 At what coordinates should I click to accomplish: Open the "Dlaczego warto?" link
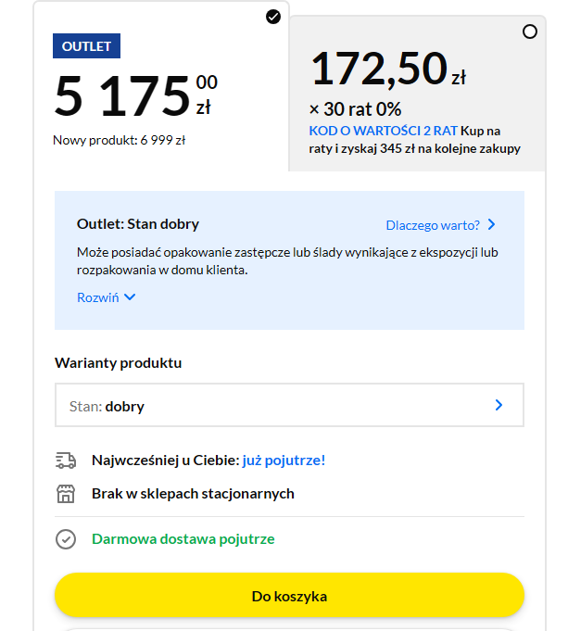(433, 224)
